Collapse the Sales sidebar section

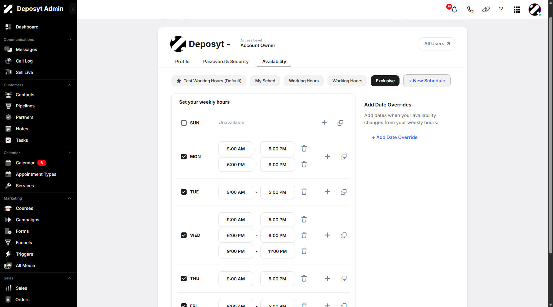(70, 278)
